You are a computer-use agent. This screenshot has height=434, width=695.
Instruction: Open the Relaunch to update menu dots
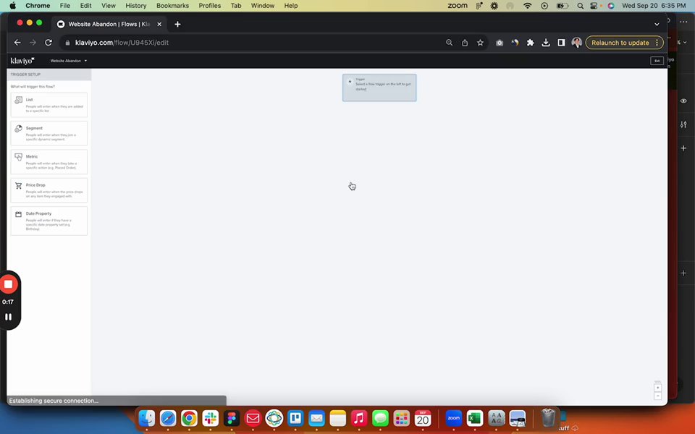click(x=657, y=43)
